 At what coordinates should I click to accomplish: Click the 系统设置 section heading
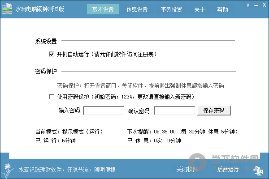pyautogui.click(x=46, y=41)
